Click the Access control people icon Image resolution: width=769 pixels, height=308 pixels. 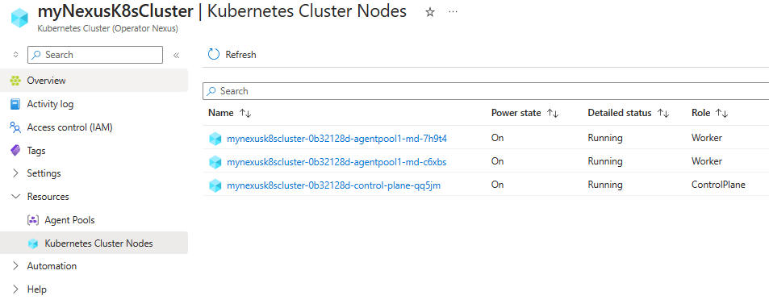click(15, 127)
